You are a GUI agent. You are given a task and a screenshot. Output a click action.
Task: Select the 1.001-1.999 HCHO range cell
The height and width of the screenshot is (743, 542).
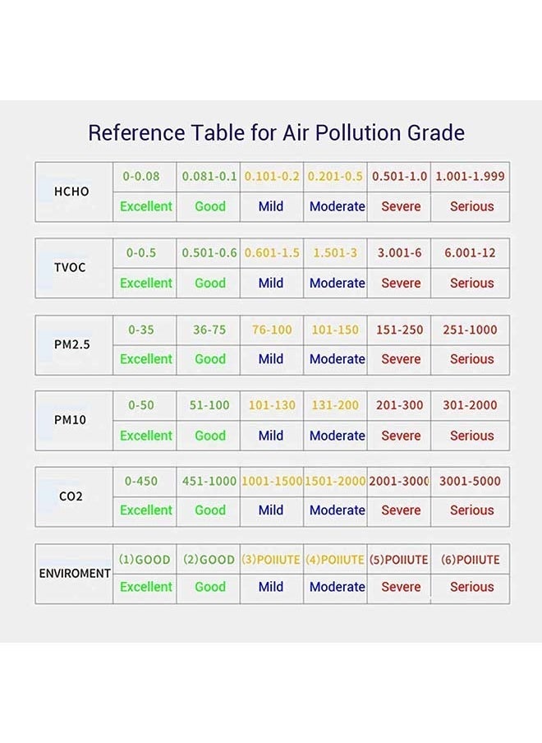(x=470, y=177)
